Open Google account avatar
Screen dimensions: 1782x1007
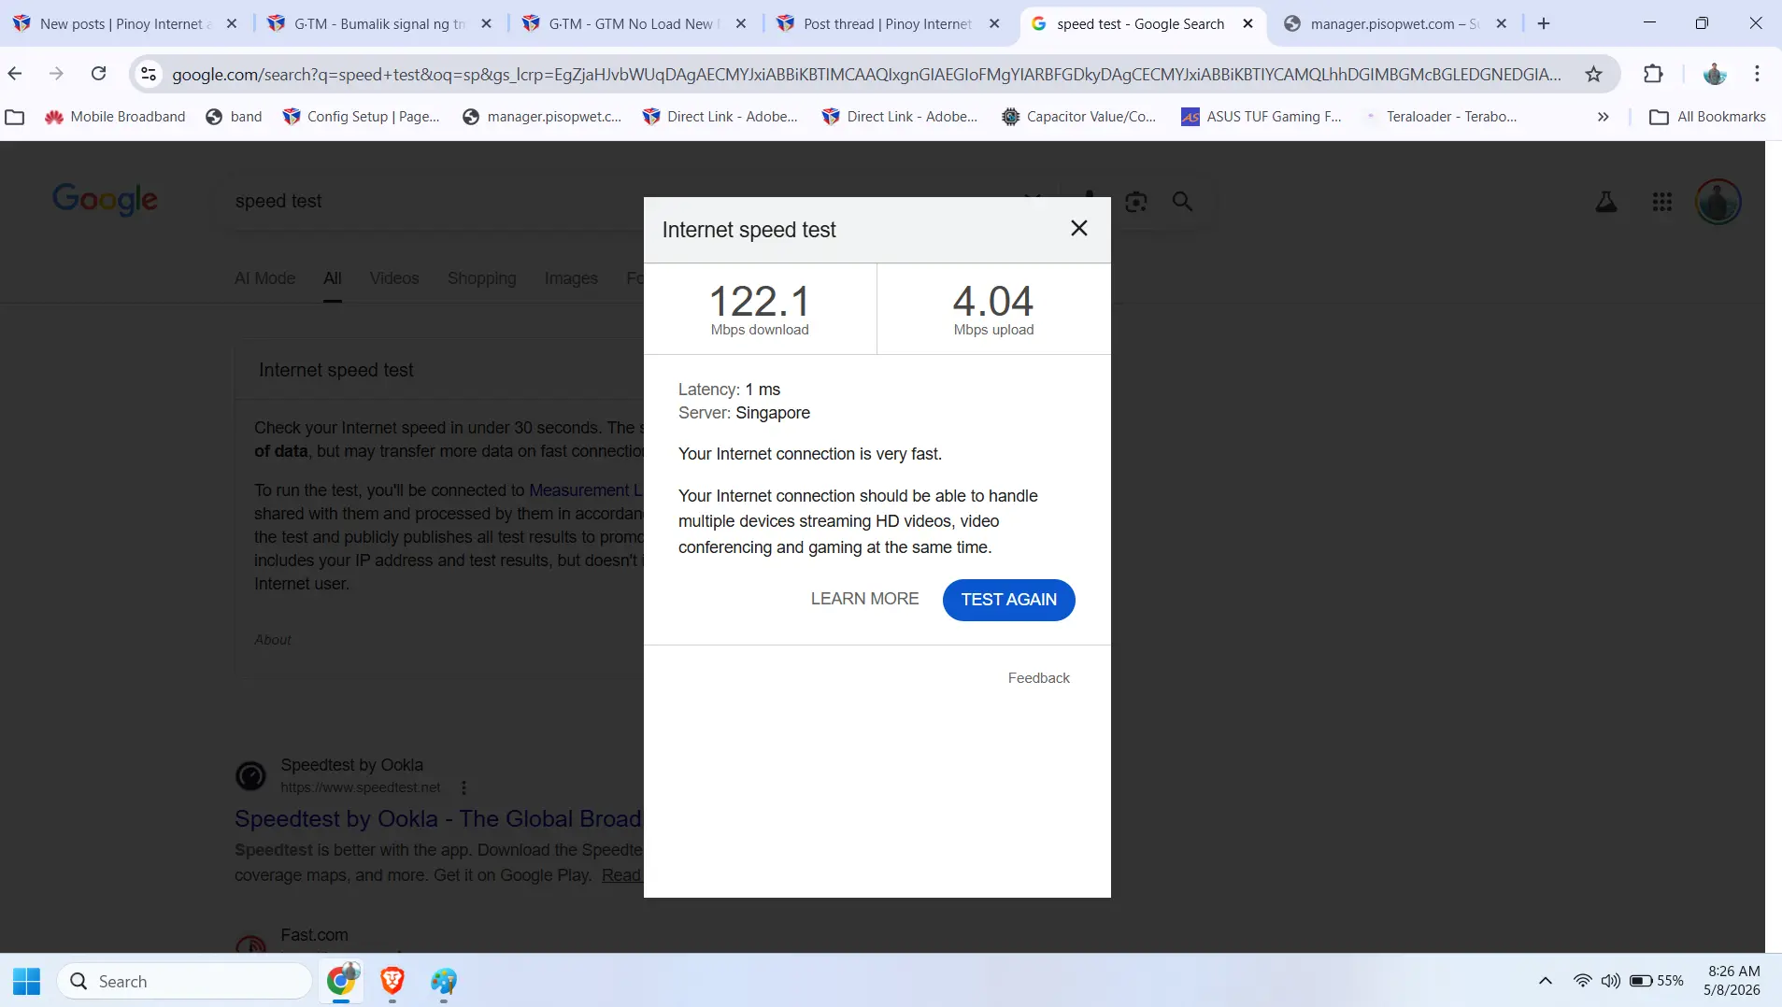coord(1718,201)
